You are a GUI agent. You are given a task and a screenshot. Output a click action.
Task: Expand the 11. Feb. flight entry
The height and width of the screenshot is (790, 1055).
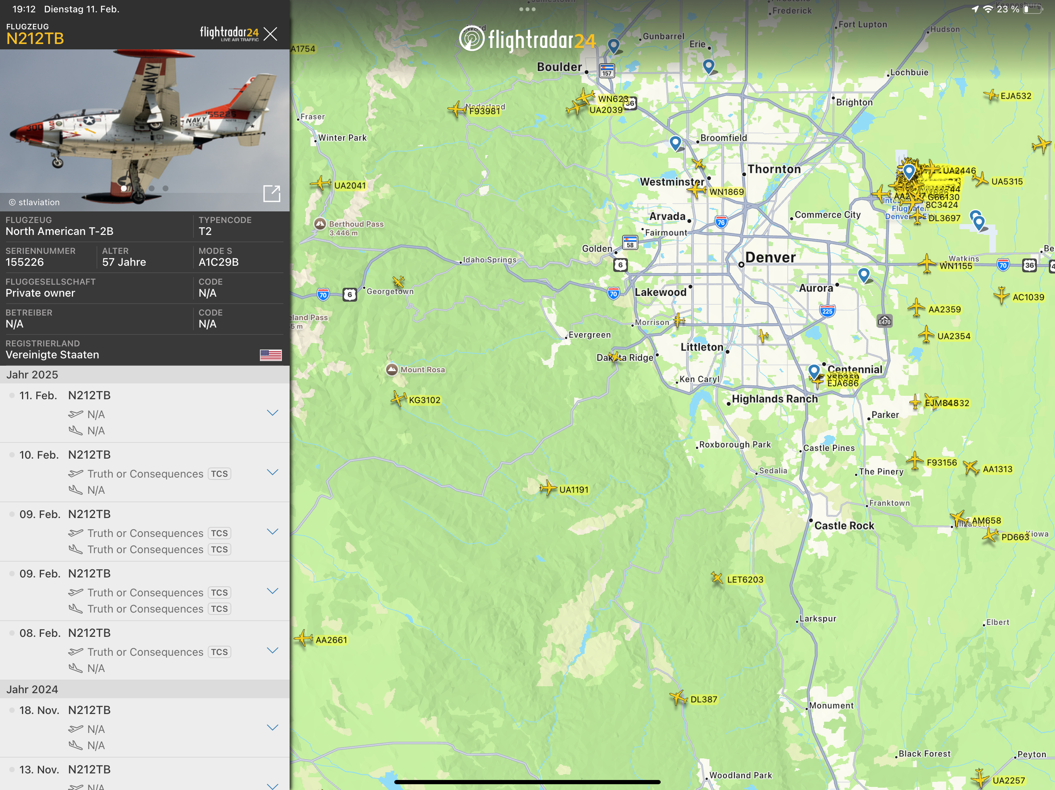[272, 413]
